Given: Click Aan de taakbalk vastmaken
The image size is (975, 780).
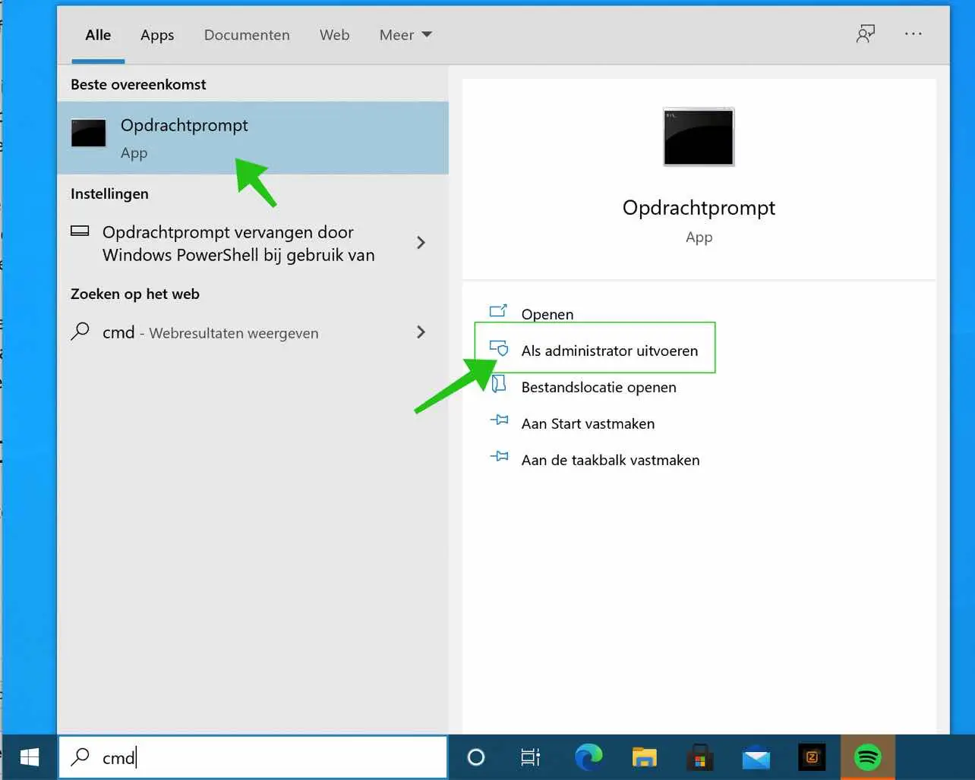Looking at the screenshot, I should point(611,460).
